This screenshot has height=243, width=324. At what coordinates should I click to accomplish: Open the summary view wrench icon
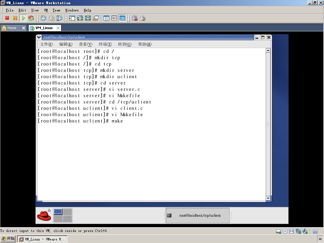106,18
